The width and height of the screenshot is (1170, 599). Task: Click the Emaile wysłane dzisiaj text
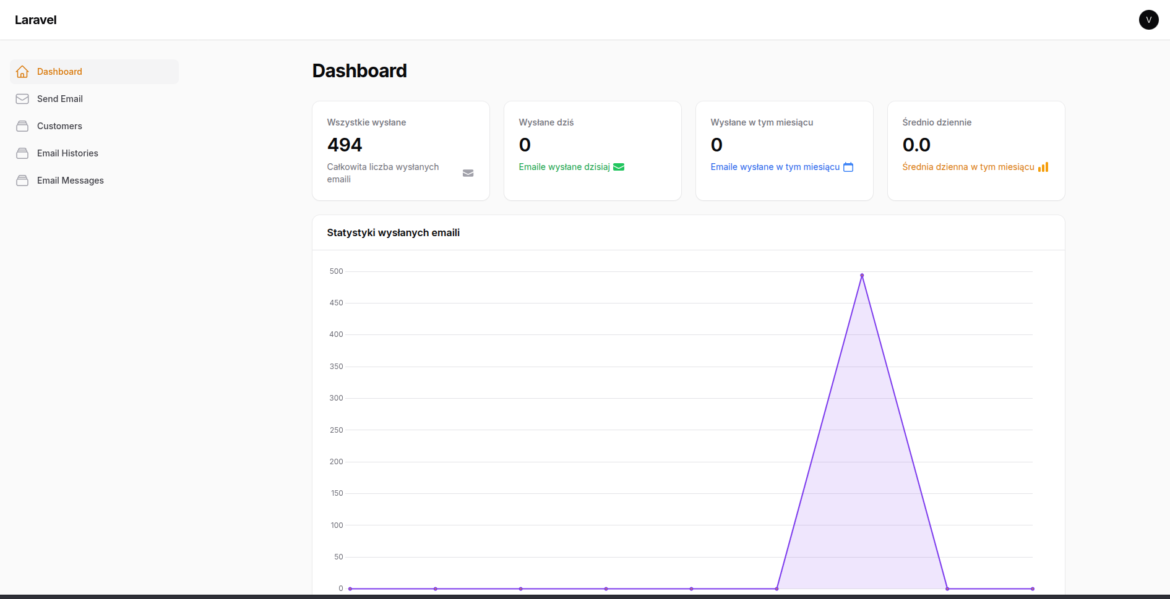(564, 167)
